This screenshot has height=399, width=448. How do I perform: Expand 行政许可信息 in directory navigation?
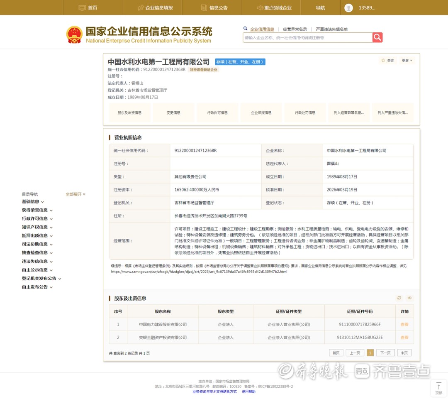[37, 219]
